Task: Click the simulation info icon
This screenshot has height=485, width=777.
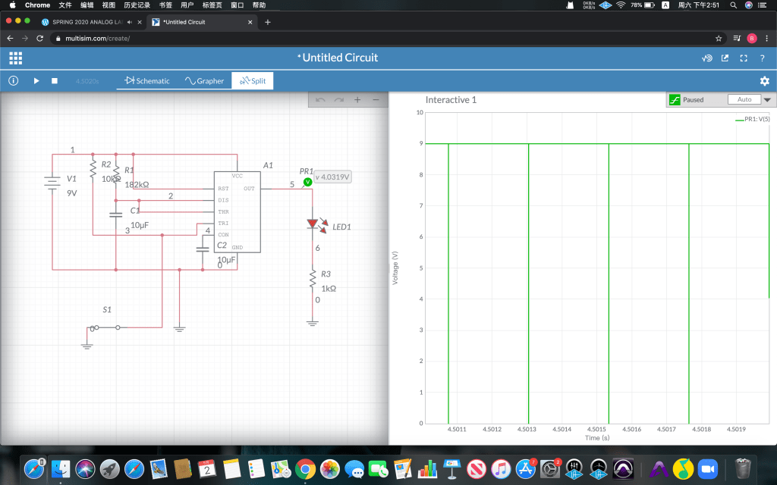Action: click(x=14, y=81)
